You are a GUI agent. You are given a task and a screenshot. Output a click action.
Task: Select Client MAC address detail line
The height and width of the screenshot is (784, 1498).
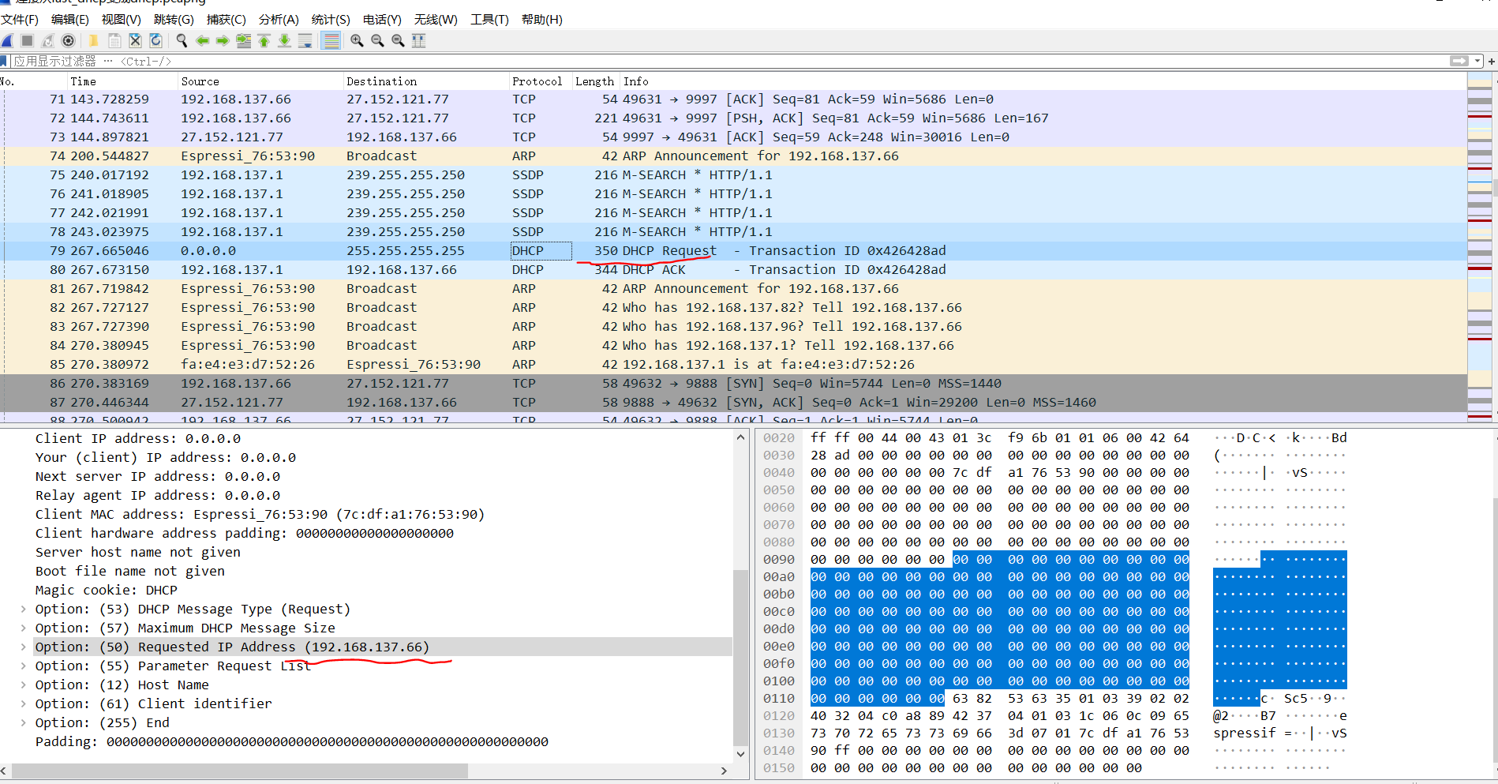260,514
